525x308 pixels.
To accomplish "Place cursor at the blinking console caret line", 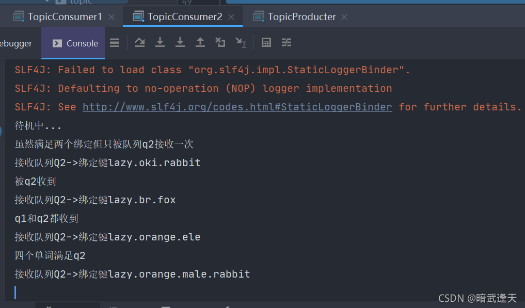I will 15,293.
